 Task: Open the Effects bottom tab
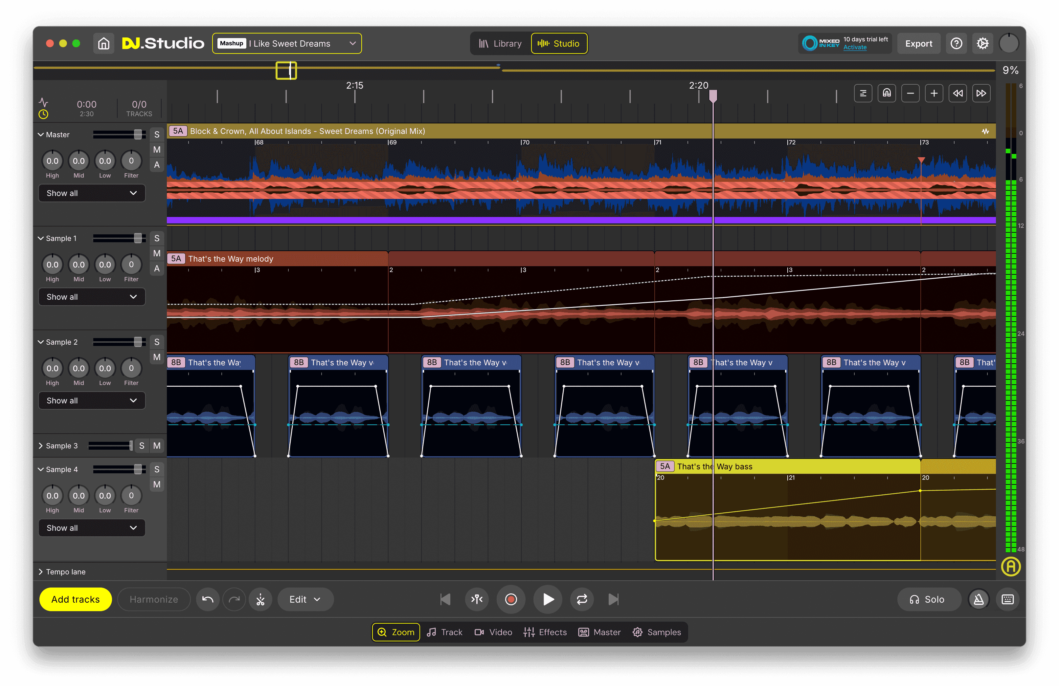click(x=545, y=632)
